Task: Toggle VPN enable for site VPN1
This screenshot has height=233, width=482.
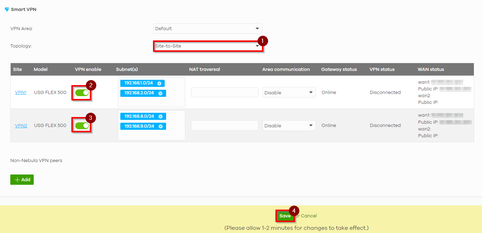Action: (x=81, y=92)
